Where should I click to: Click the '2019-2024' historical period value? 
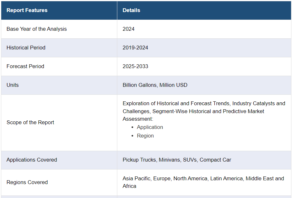coord(135,48)
